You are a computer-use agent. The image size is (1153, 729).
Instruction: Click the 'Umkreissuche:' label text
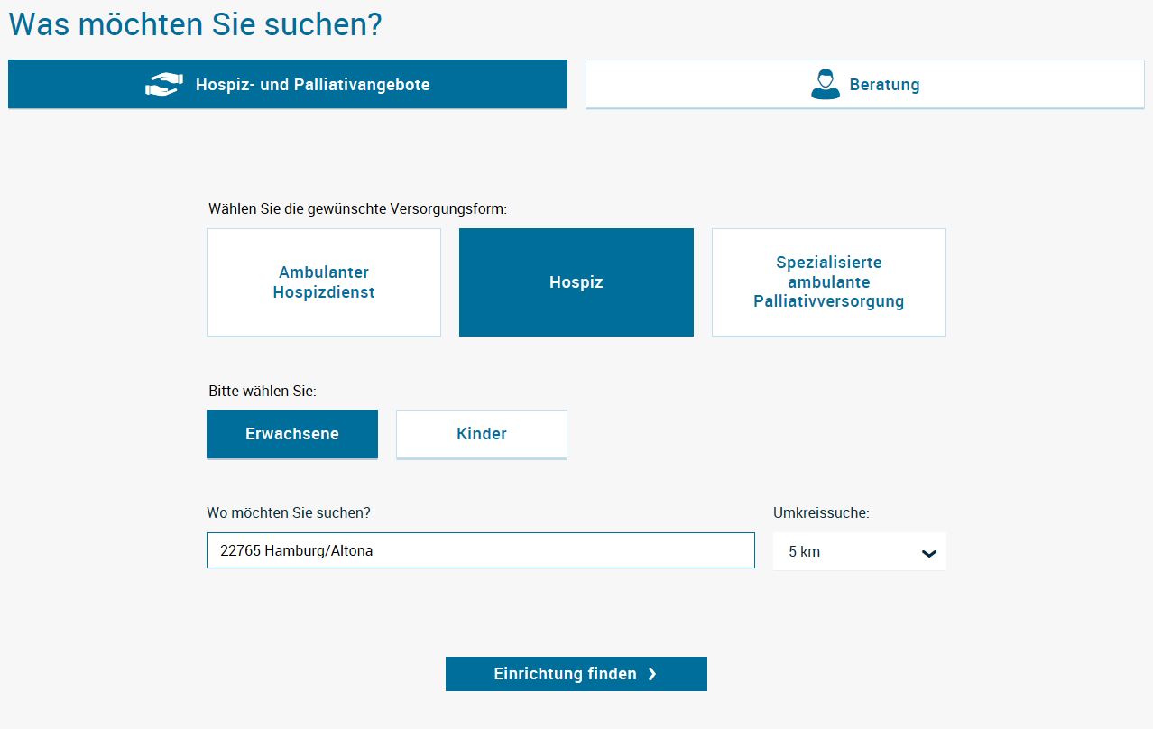point(820,512)
